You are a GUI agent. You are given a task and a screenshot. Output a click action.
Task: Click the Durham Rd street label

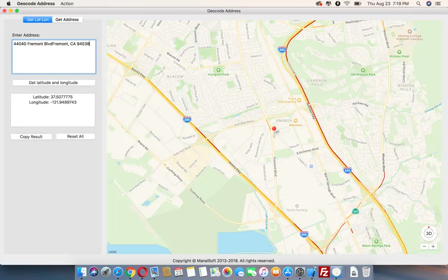coord(360,104)
